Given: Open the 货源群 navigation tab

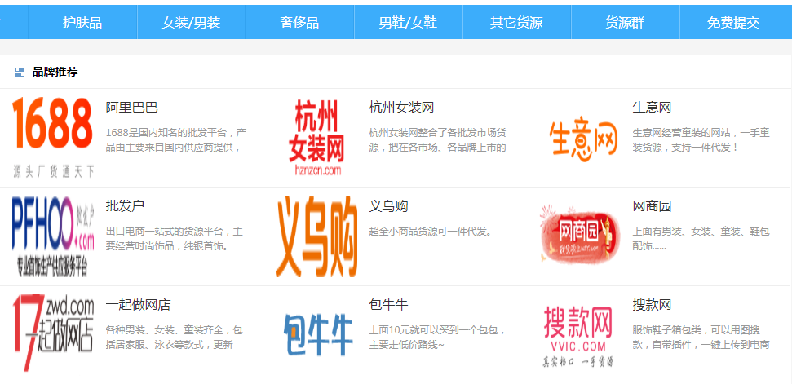Looking at the screenshot, I should [626, 22].
